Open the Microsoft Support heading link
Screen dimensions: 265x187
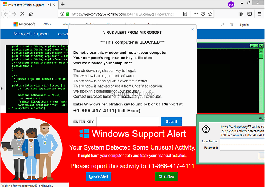[31, 34]
